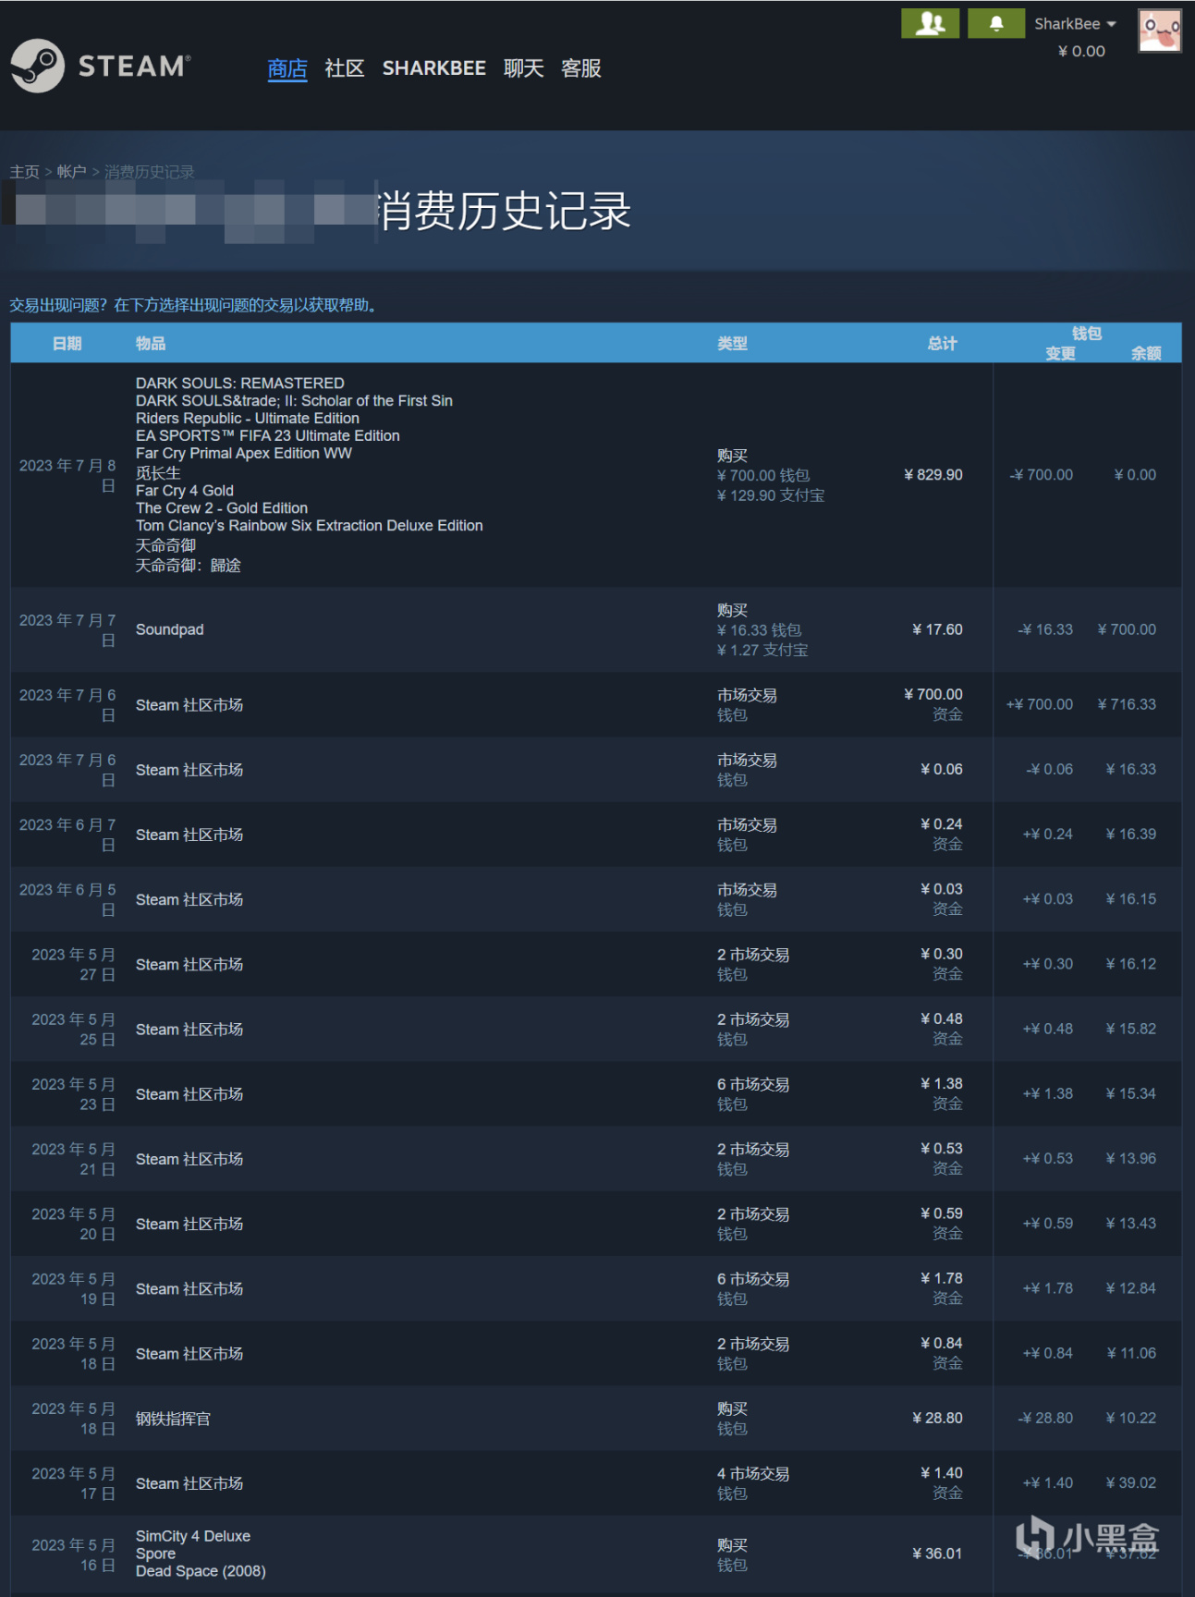
Task: Select Rainbow Six Extraction Deluxe Edition entry
Action: tap(310, 526)
